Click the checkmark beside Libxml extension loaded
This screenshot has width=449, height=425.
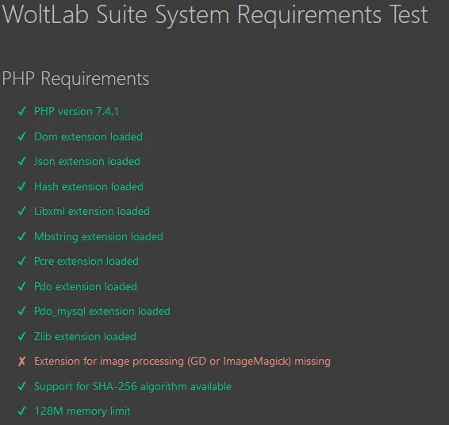click(21, 211)
